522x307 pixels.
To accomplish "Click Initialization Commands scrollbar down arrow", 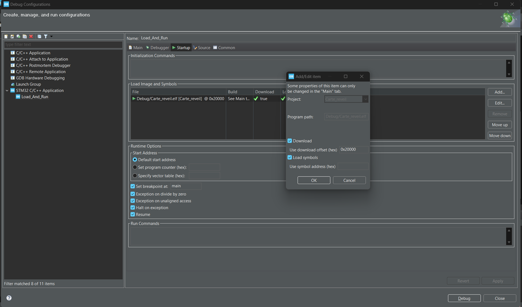I will [x=509, y=74].
